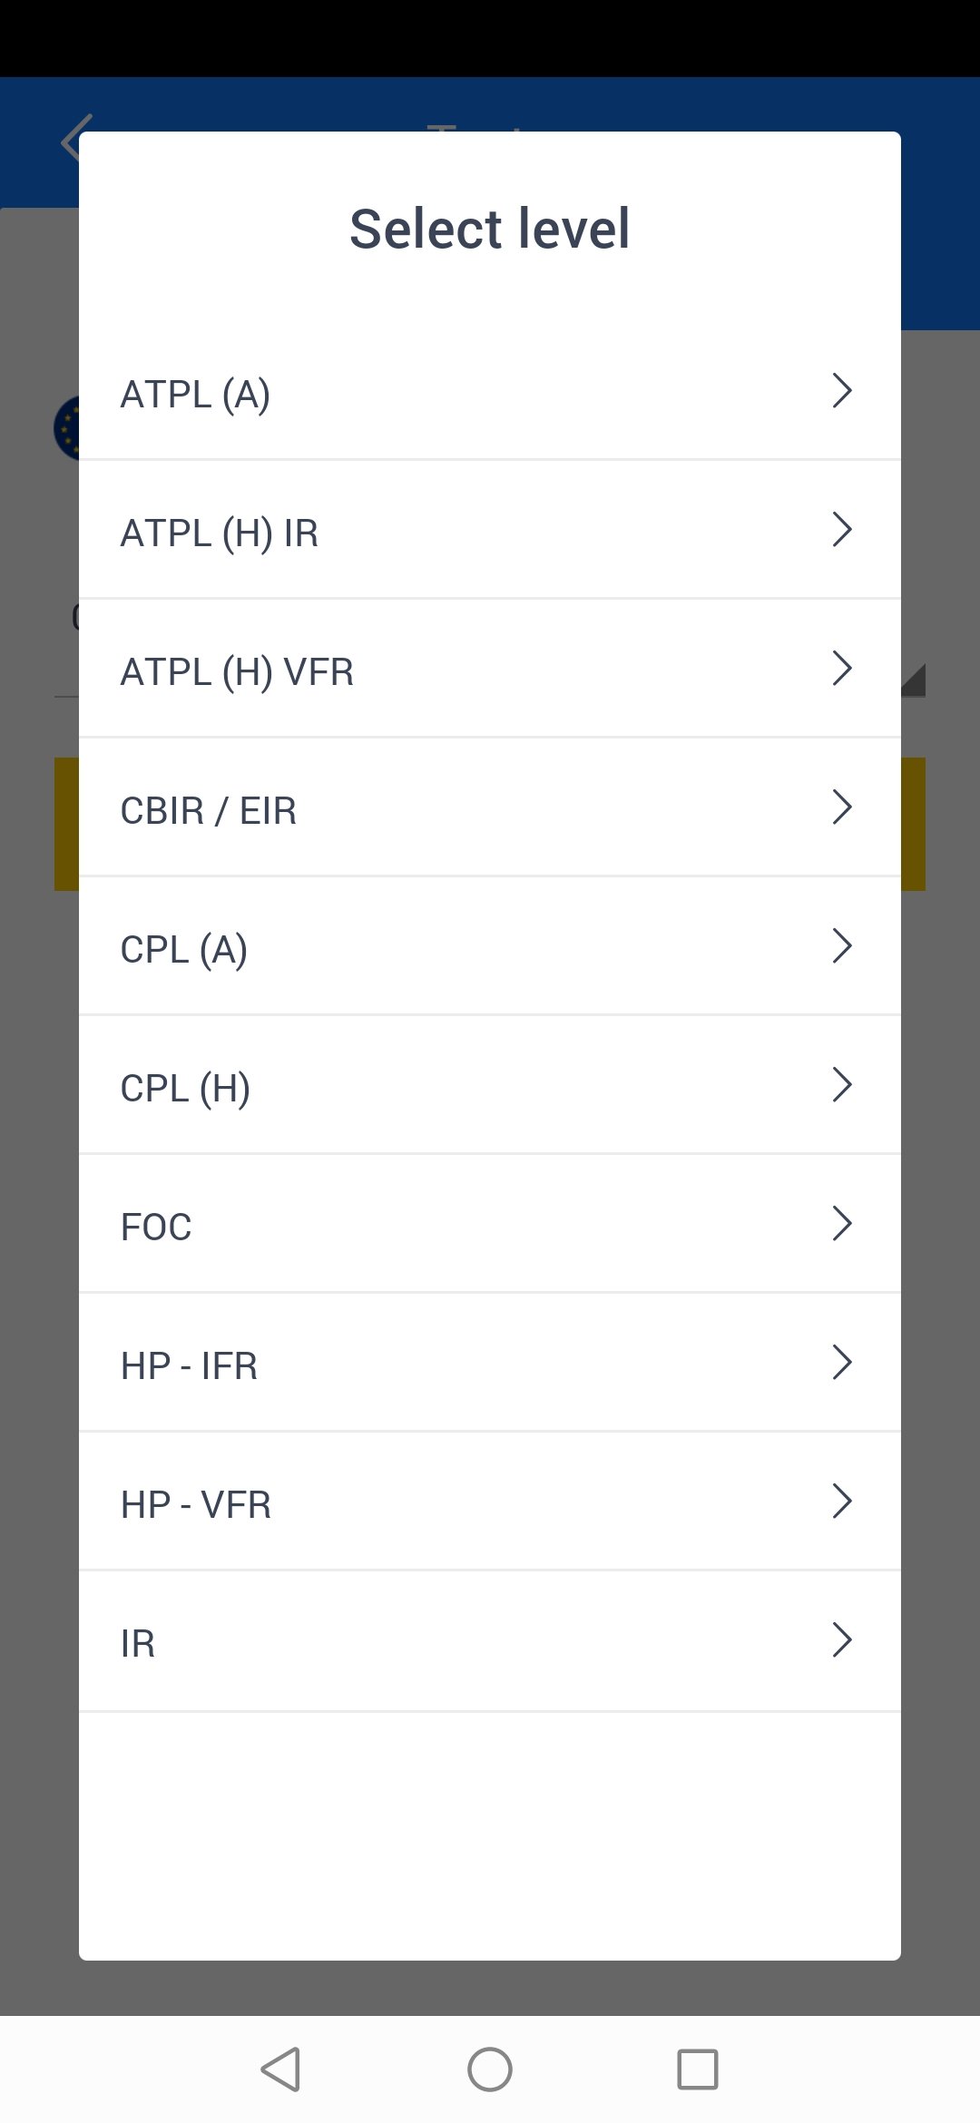Expand the ATPL (H) VFR chevron
This screenshot has height=2123, width=980.
coord(842,669)
